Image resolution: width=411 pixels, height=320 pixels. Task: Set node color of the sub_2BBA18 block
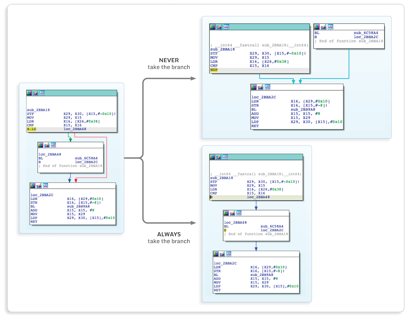pos(29,92)
